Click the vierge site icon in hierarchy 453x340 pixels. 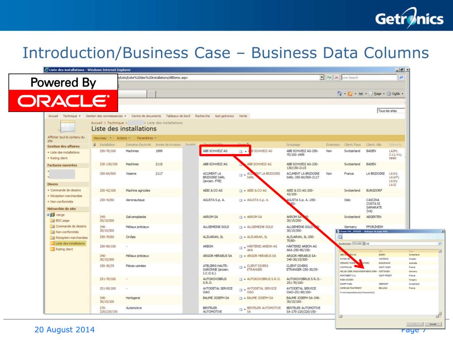click(x=52, y=215)
